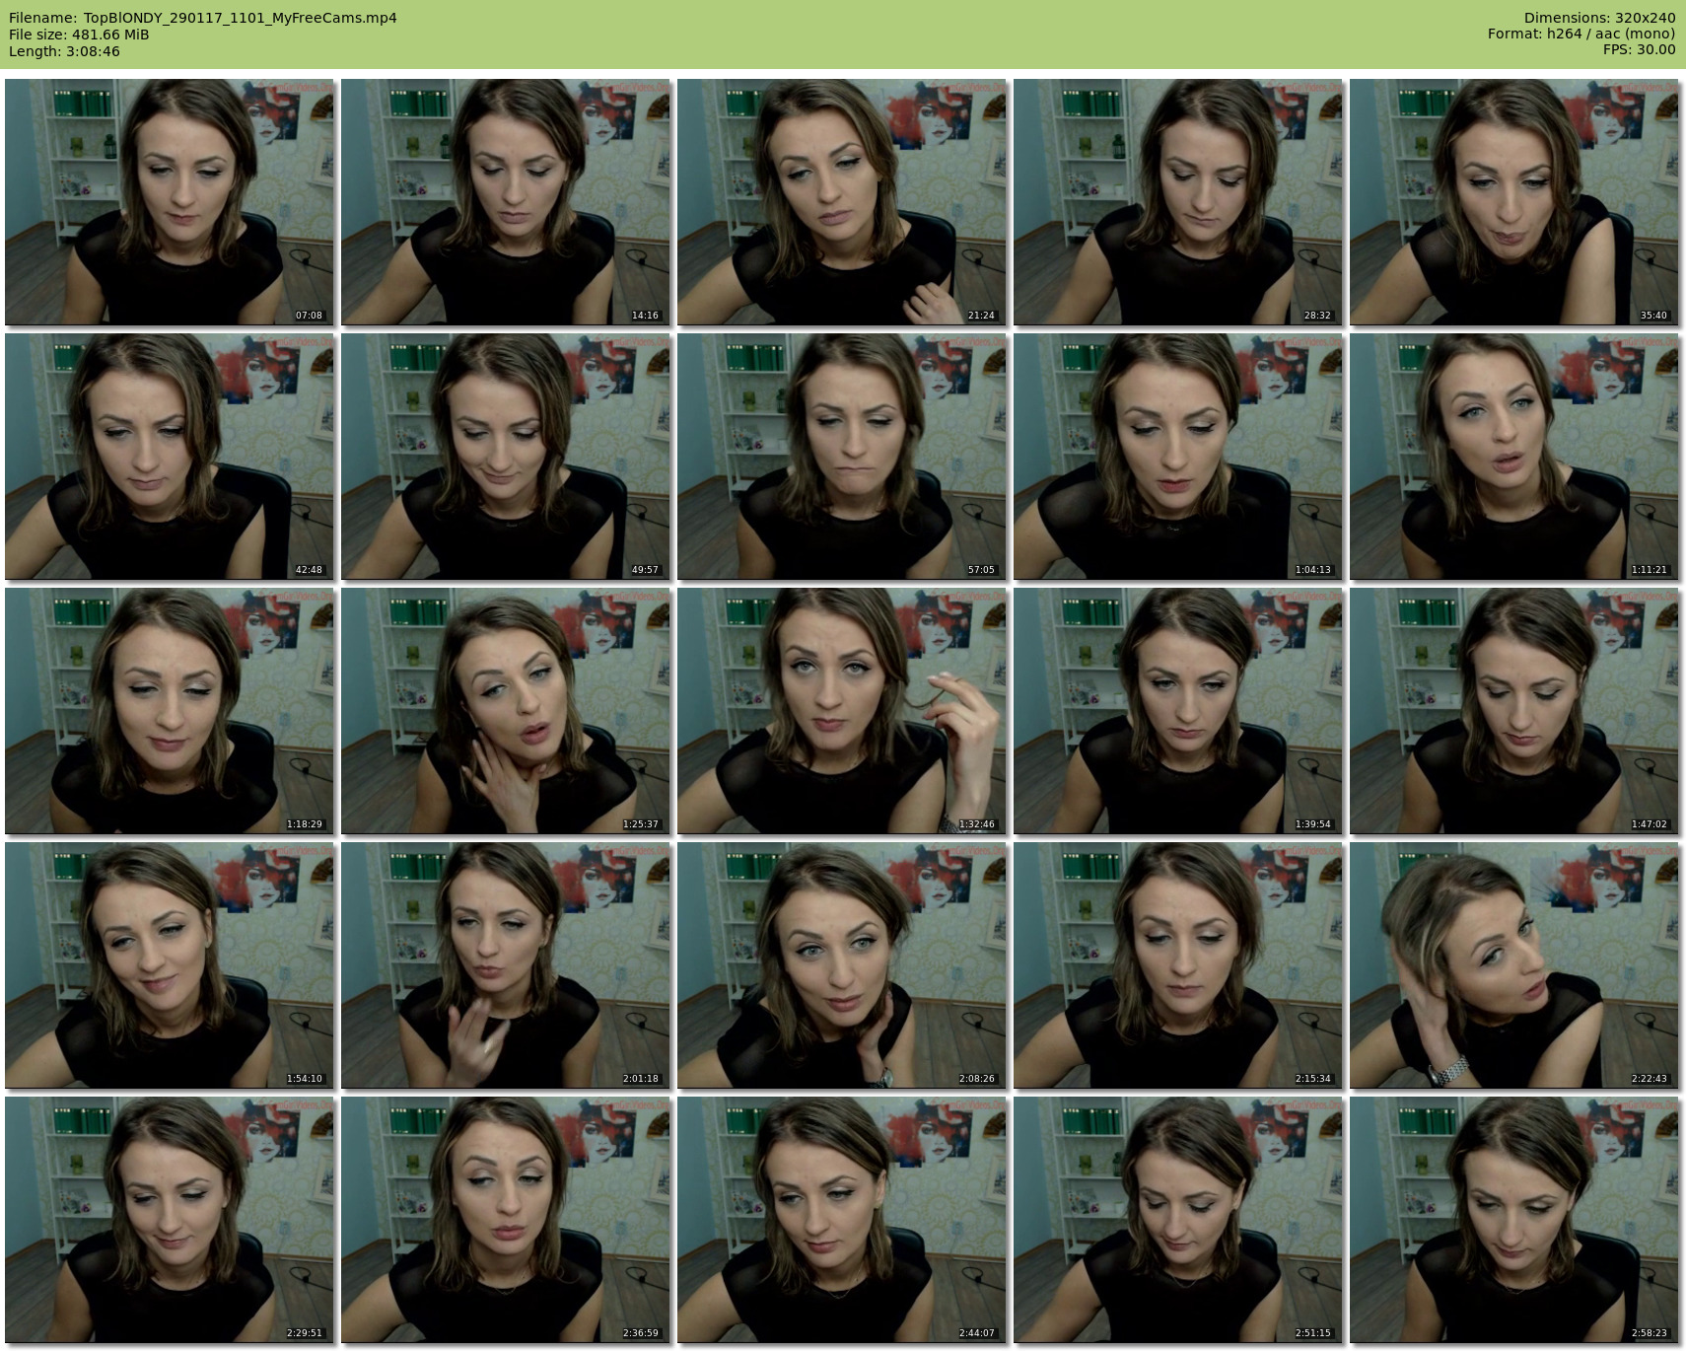Choose the thumbnail at 57:05
Screen dimensions: 1686x1351
842,457
